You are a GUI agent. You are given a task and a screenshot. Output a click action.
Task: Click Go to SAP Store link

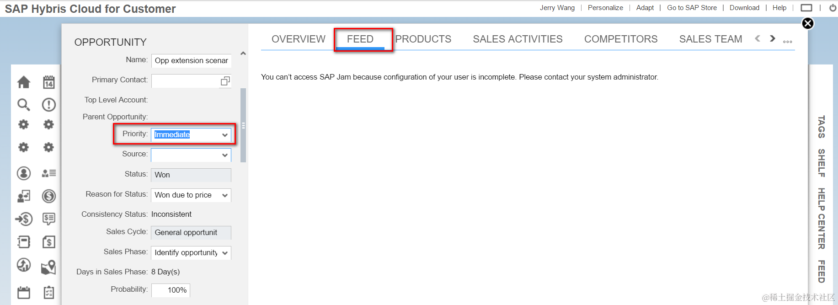[692, 8]
